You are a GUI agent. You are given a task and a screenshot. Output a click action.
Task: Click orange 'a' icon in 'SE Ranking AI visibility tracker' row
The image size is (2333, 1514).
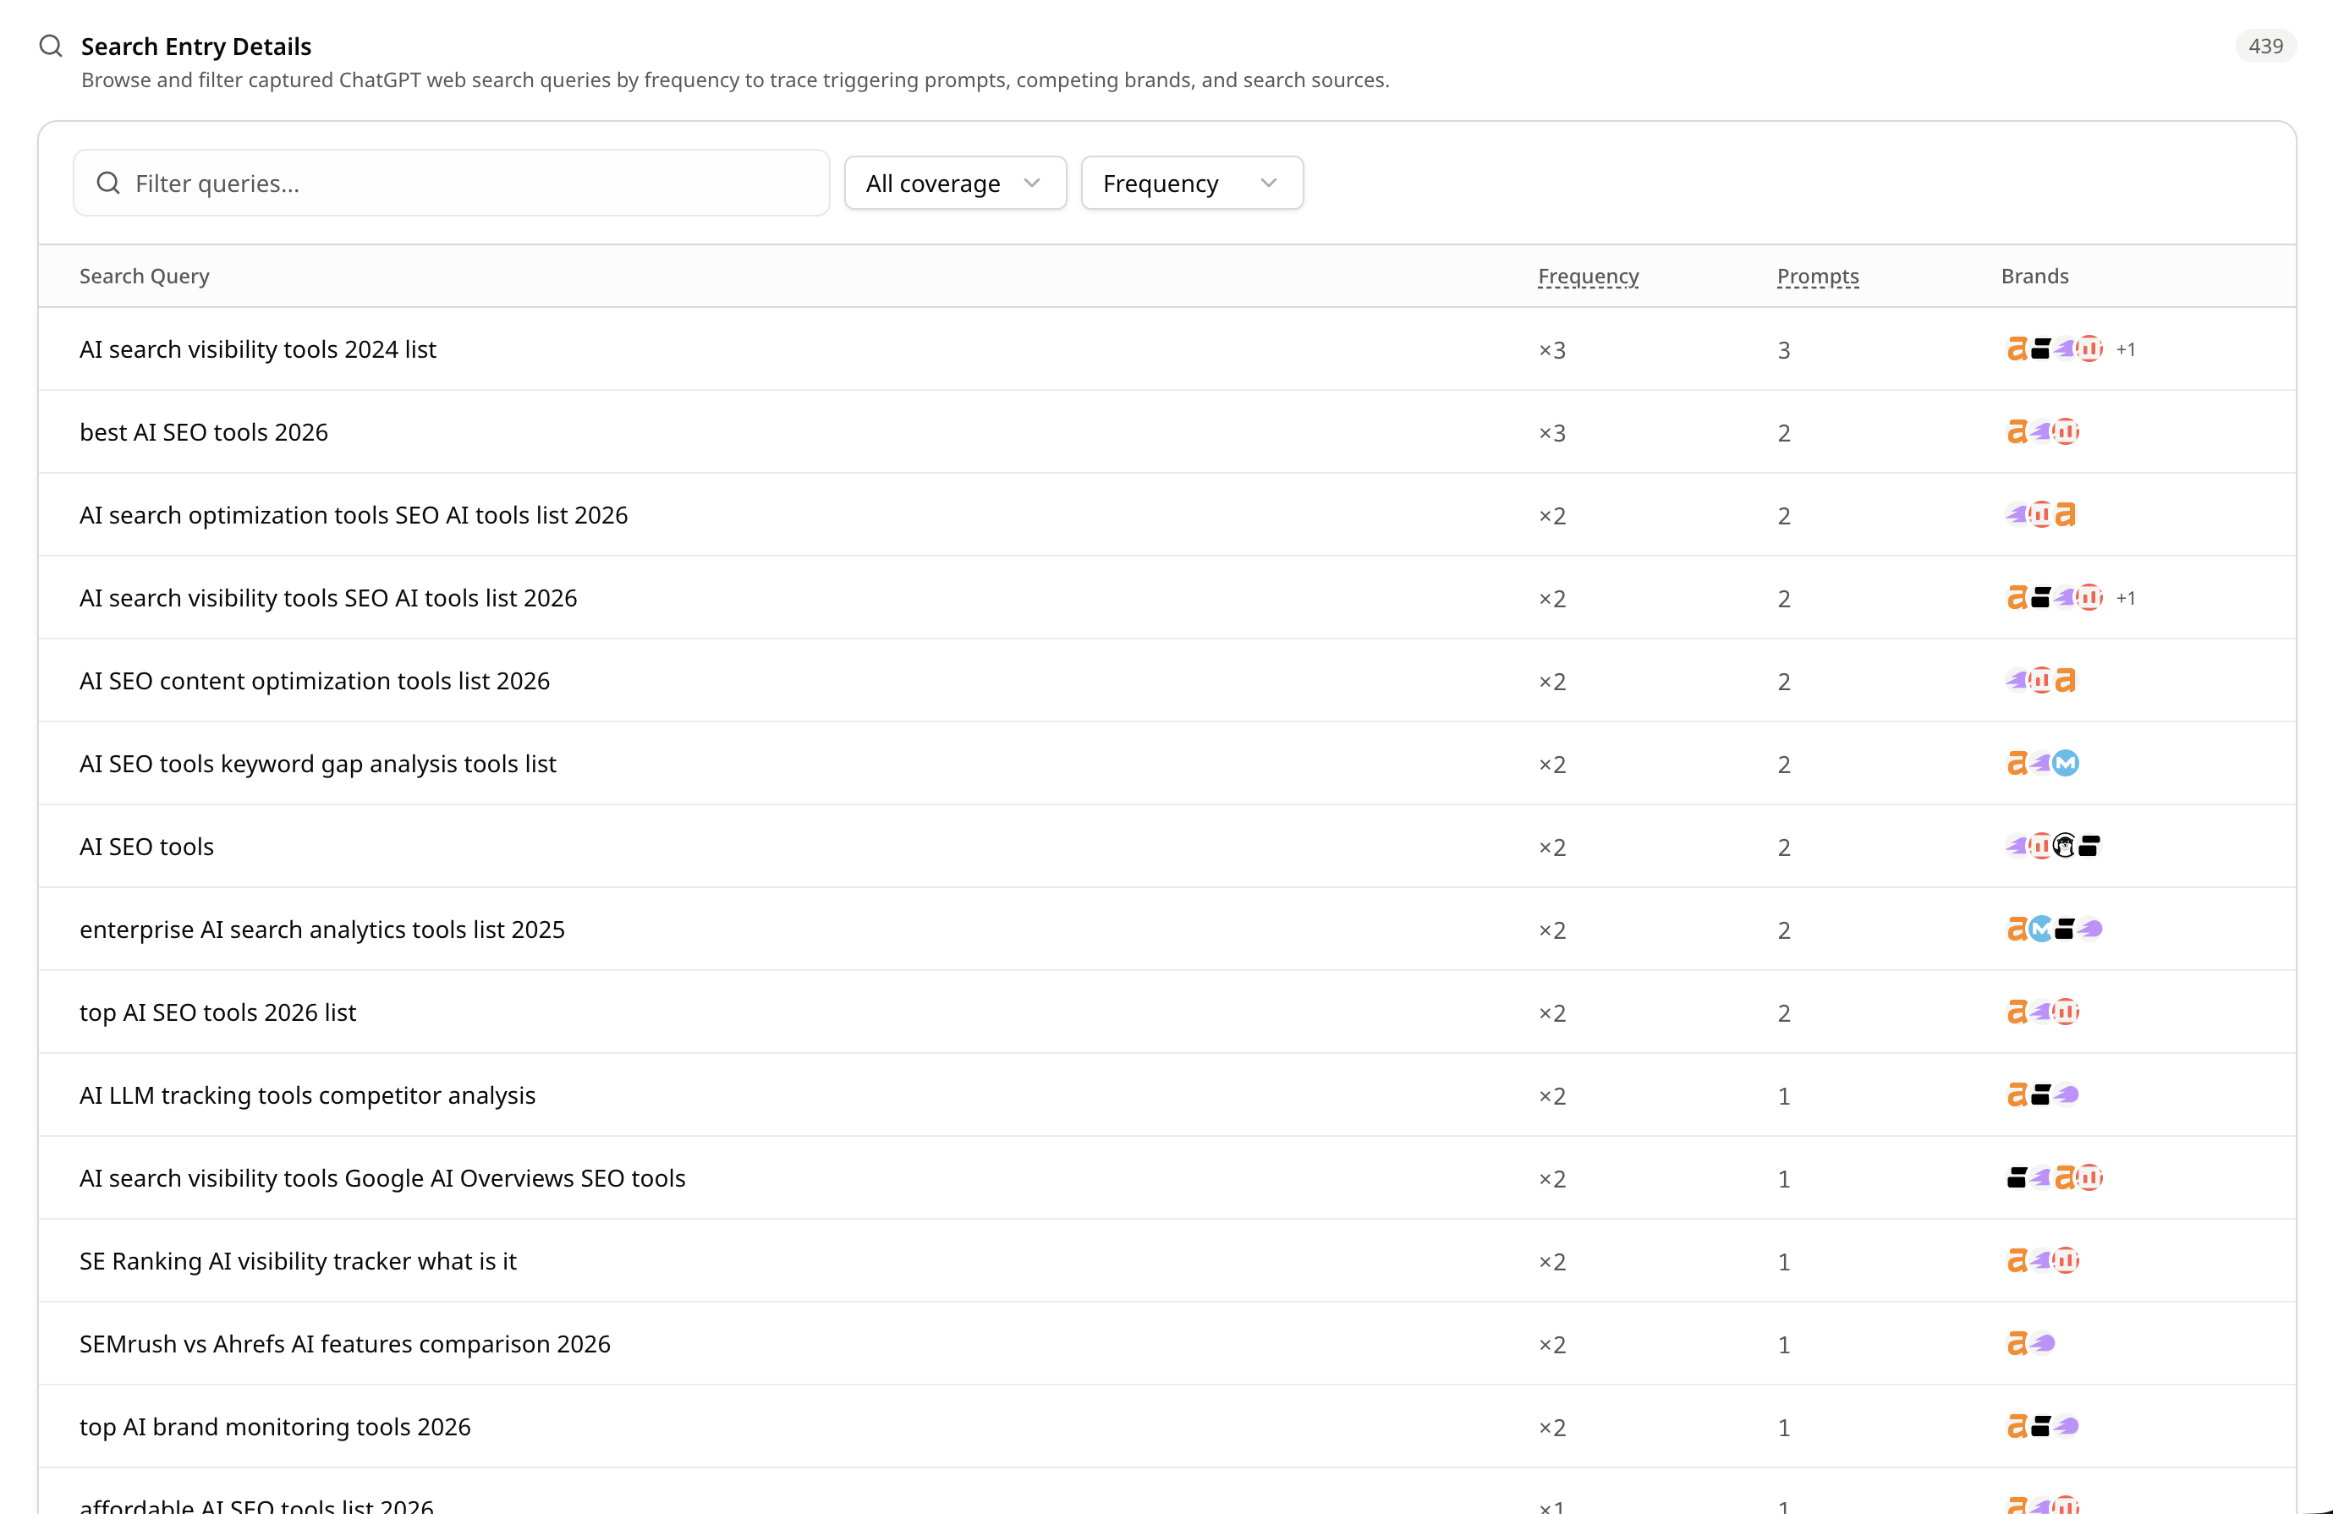[x=2017, y=1261]
